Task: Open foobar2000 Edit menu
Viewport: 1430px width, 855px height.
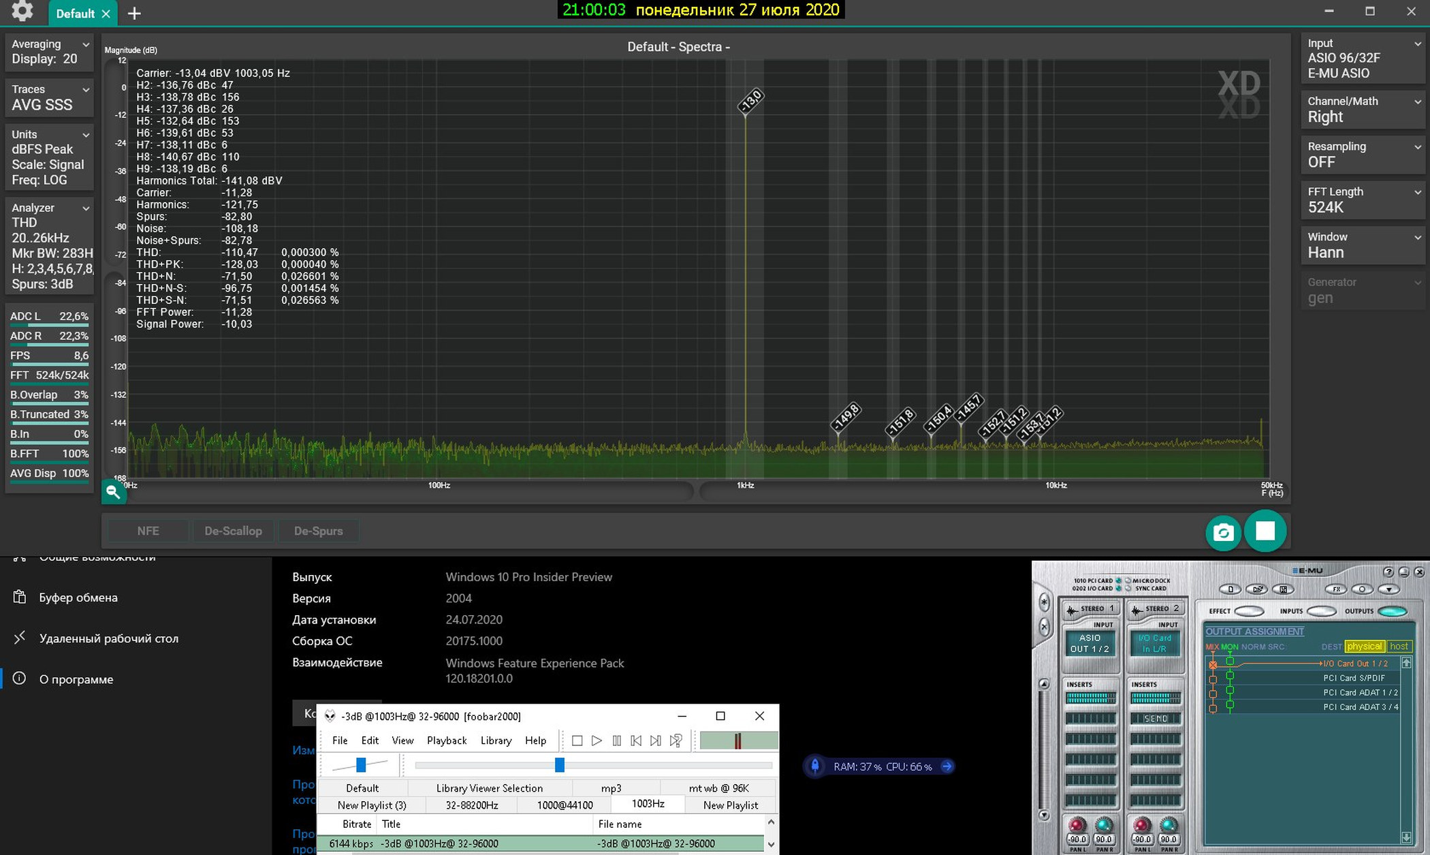Action: click(370, 741)
